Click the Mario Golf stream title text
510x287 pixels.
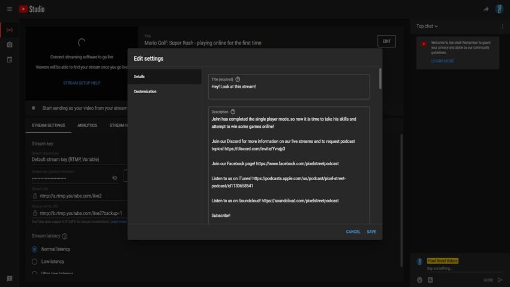click(x=203, y=43)
